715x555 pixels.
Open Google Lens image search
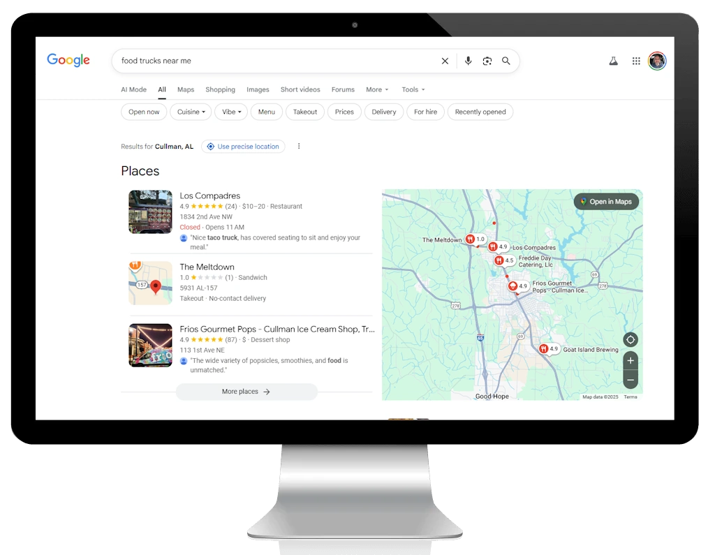[487, 61]
